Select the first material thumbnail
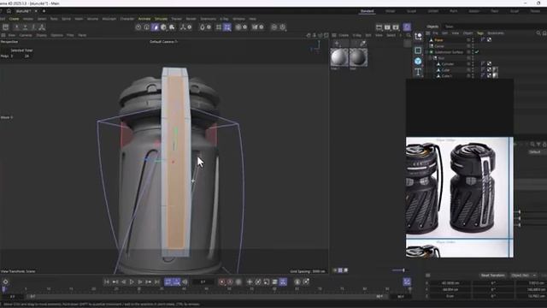The height and width of the screenshot is (308, 547). coord(339,57)
